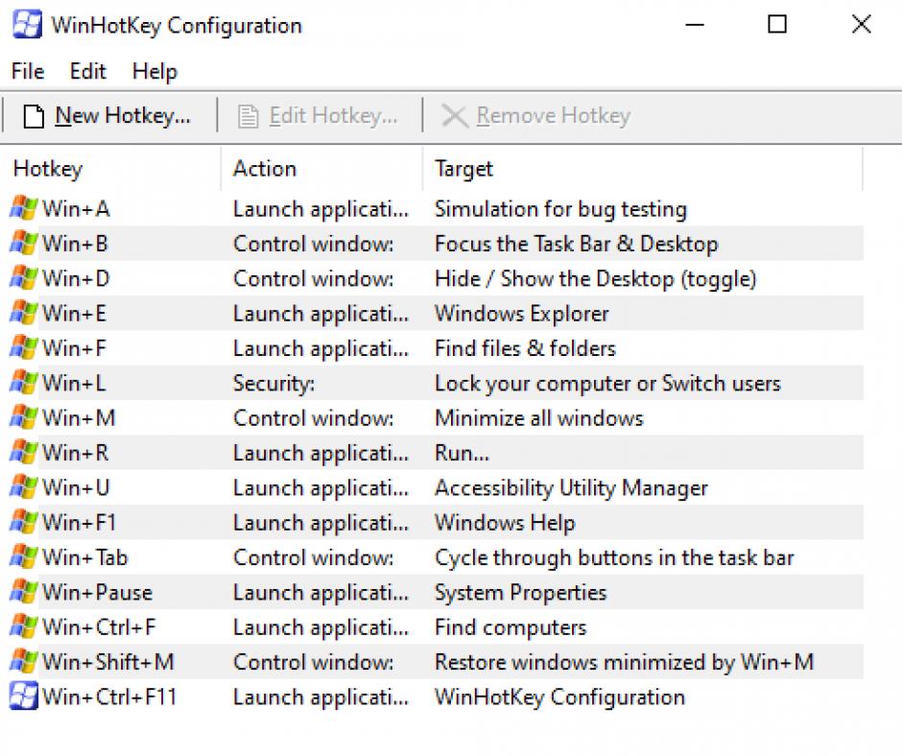Select the Win+M hotkey text
The width and height of the screenshot is (902, 756).
point(79,417)
